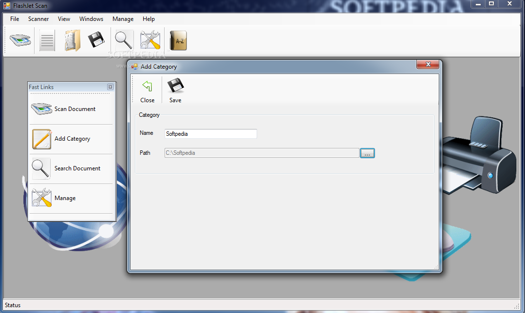Click the Scan Document scanner icon in Fast Links
Screen dimensions: 525x313
point(41,109)
